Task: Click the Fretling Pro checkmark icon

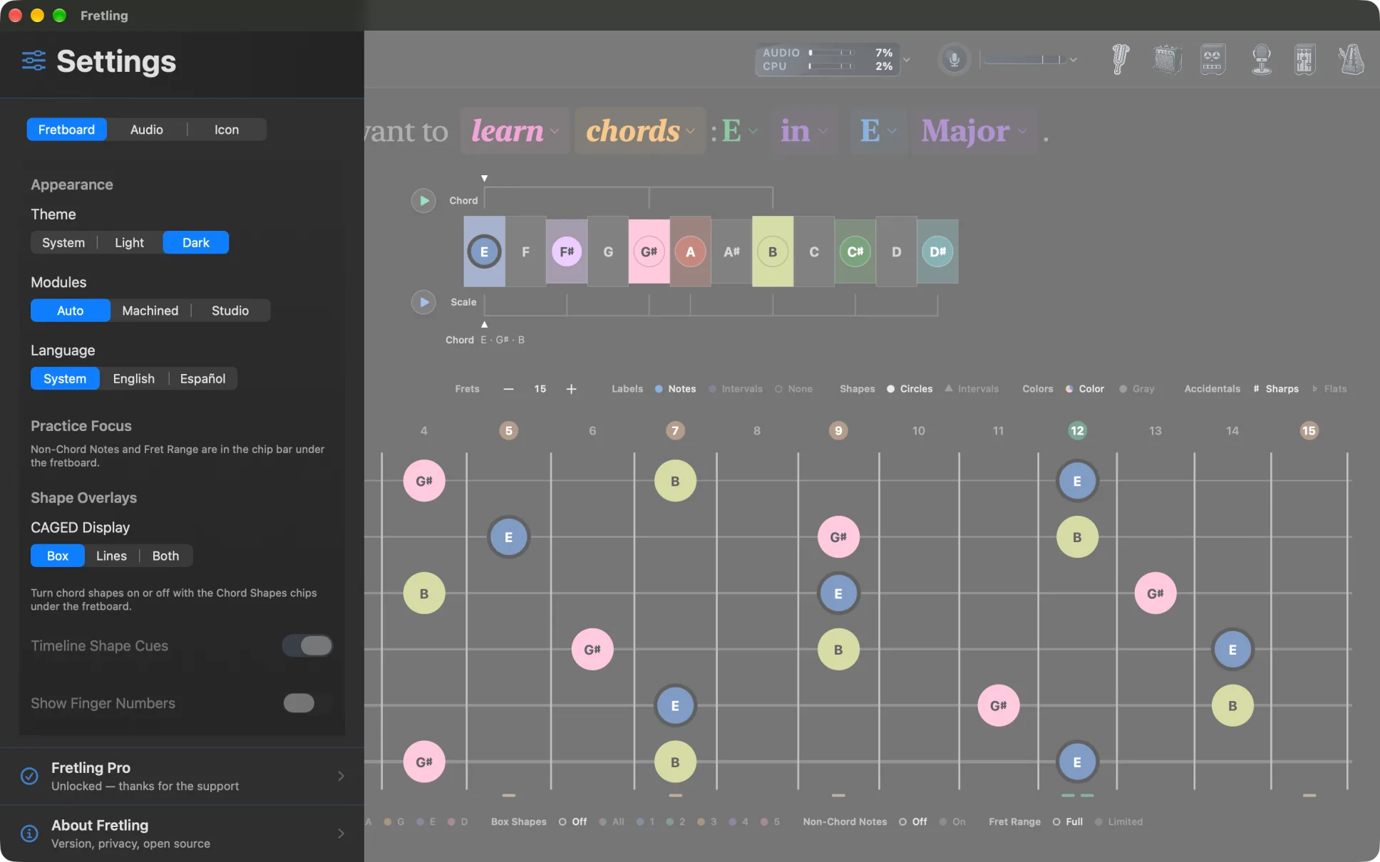Action: click(29, 776)
